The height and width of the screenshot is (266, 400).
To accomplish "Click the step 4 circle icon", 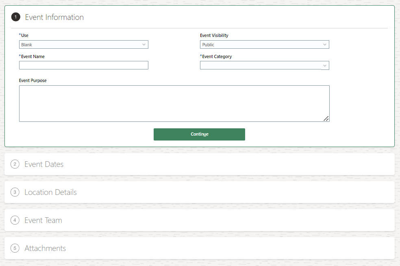I will [x=15, y=220].
